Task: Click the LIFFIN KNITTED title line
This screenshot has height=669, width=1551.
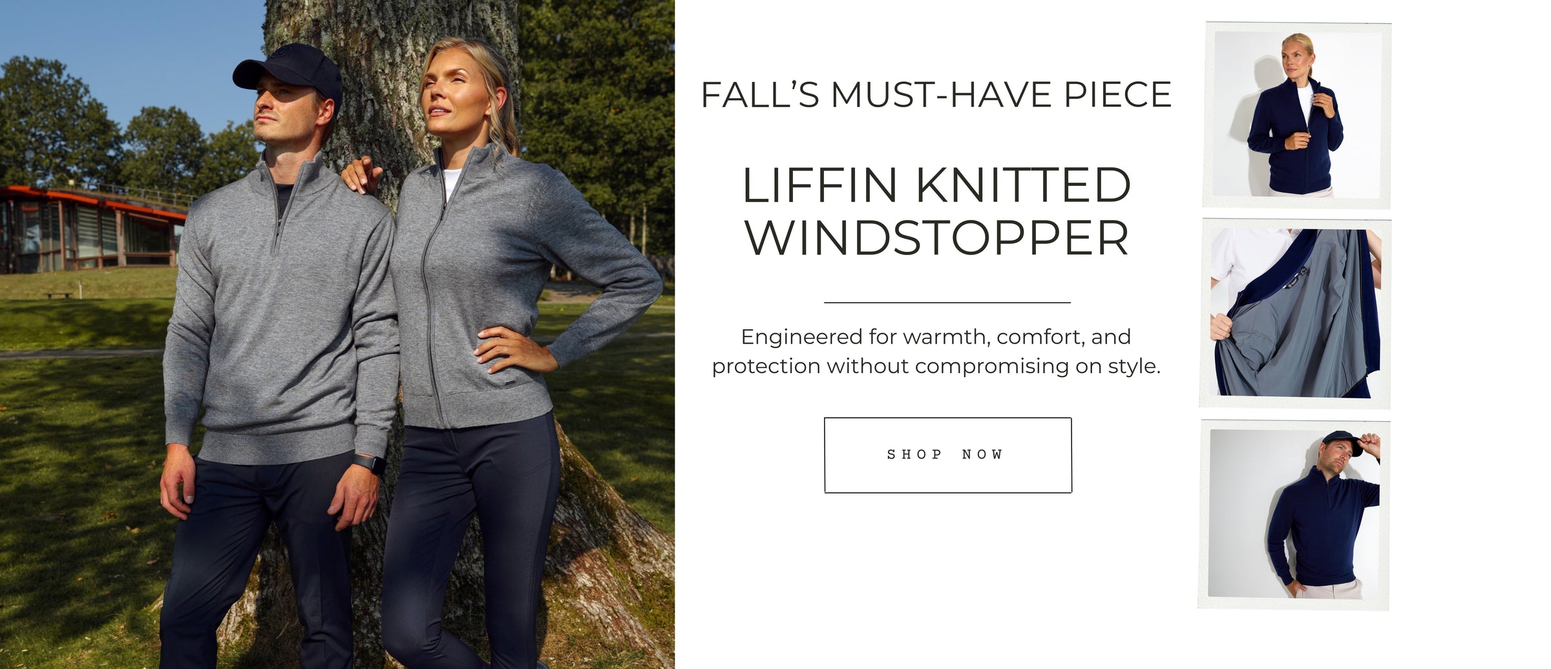Action: [x=936, y=185]
